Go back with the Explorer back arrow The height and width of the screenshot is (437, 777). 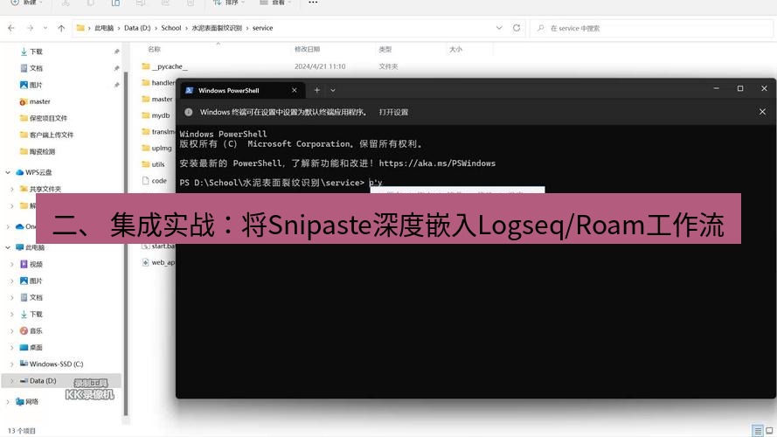pyautogui.click(x=11, y=28)
